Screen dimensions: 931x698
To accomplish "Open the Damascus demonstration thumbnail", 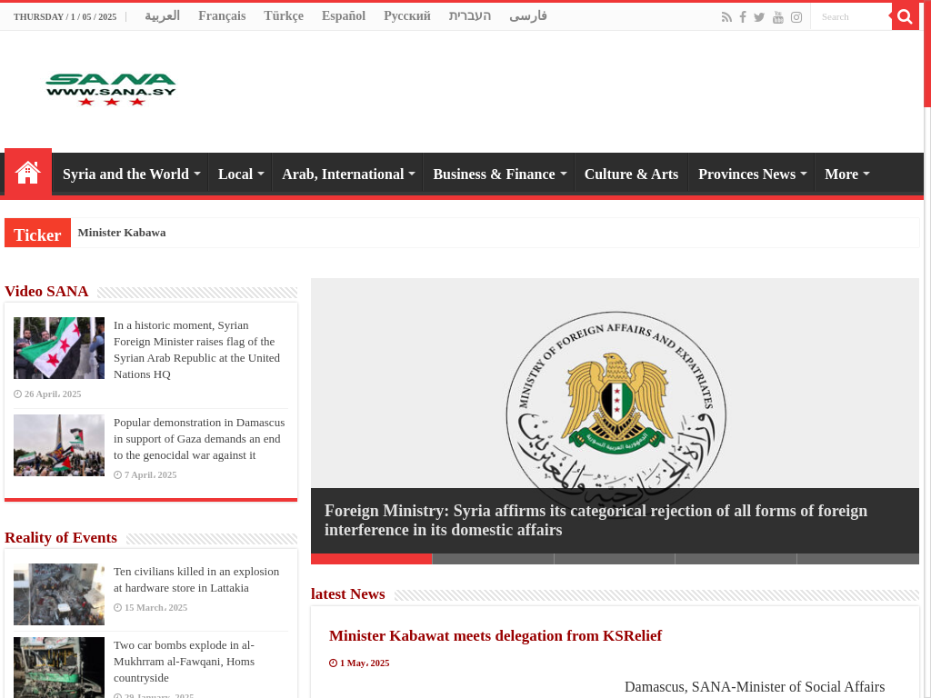I will tap(59, 445).
